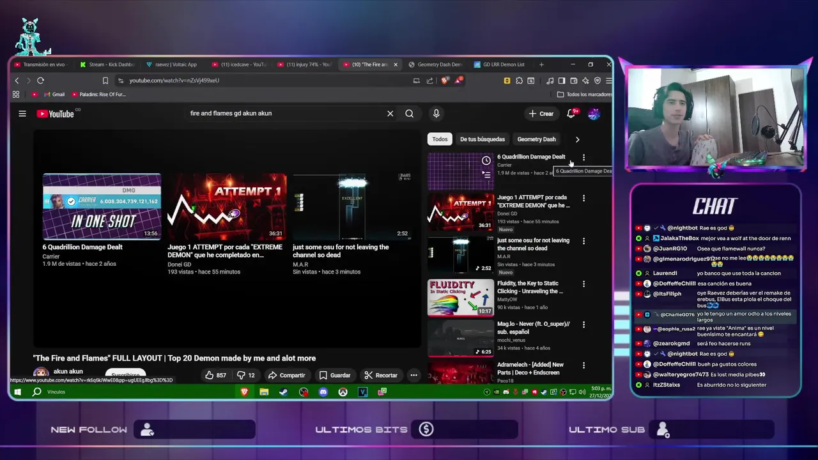Open more video actions ellipsis menu
The image size is (818, 460).
point(413,375)
